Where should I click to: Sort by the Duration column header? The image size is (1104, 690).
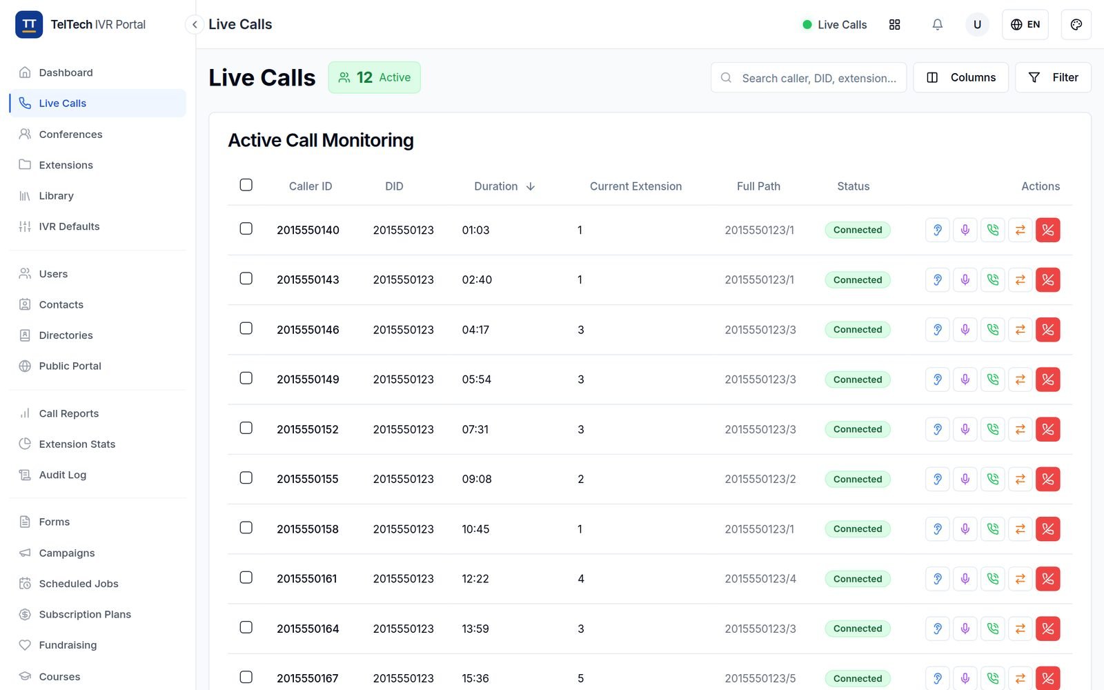pos(504,186)
